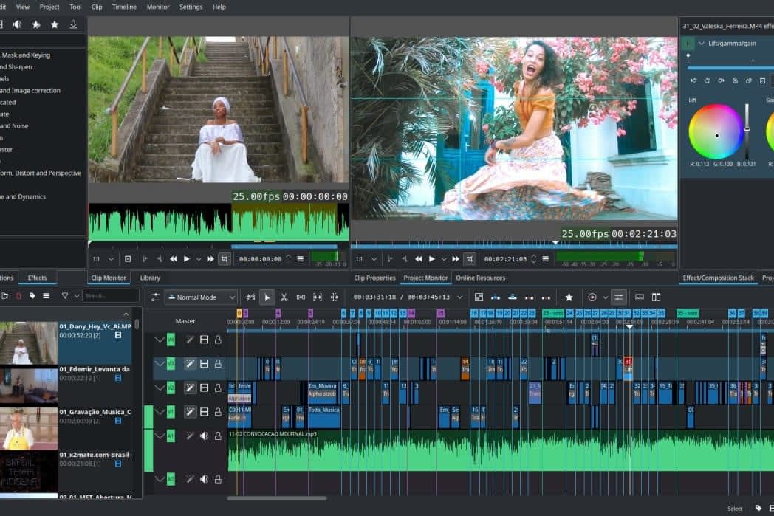Screen dimensions: 774x516
Task: Collapse track V1 with its chevron
Action: (x=160, y=411)
